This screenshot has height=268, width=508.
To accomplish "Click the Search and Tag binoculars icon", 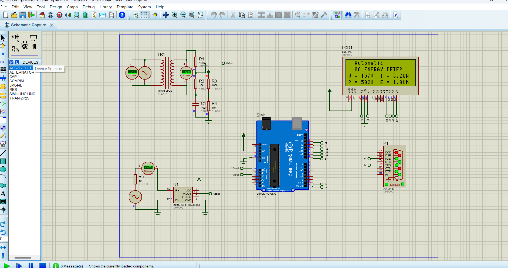I will coord(348,15).
